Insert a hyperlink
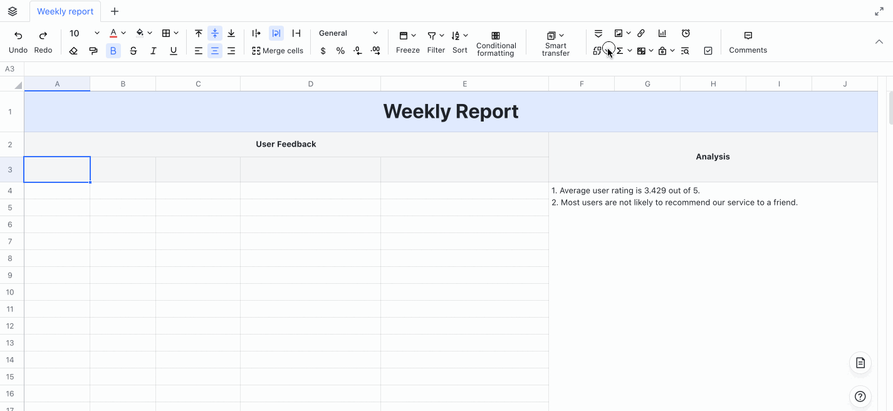This screenshot has height=411, width=893. coord(641,33)
